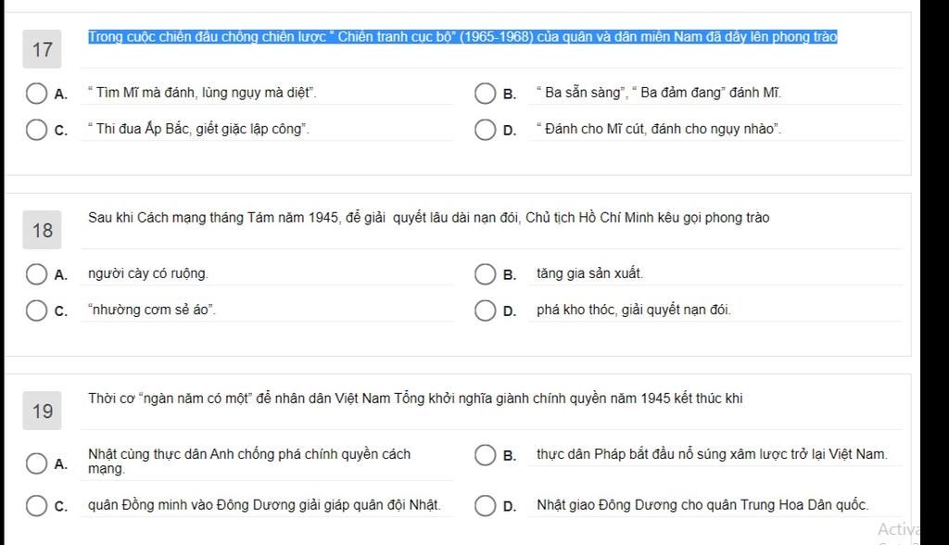The width and height of the screenshot is (949, 545).
Task: Choose answer B 'Ba sẵn sàng' radio button
Action: [485, 94]
